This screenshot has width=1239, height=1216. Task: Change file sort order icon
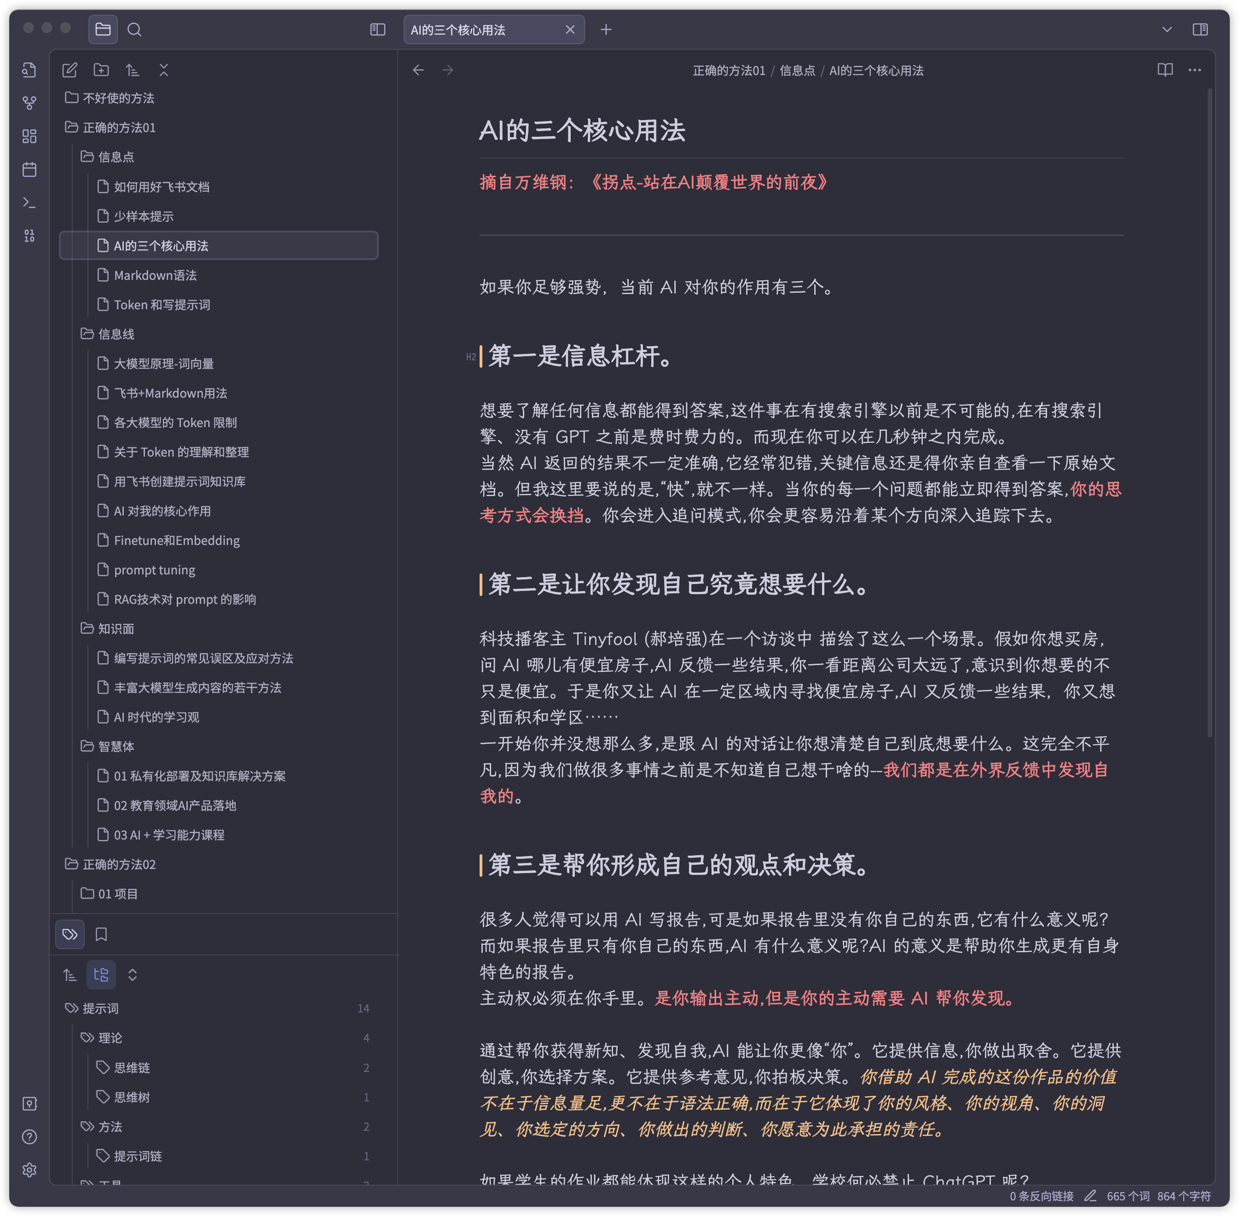coord(132,69)
